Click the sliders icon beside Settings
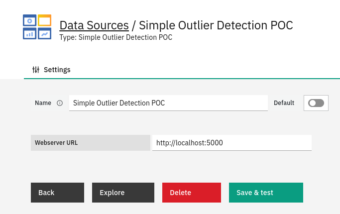The height and width of the screenshot is (214, 340). (36, 70)
